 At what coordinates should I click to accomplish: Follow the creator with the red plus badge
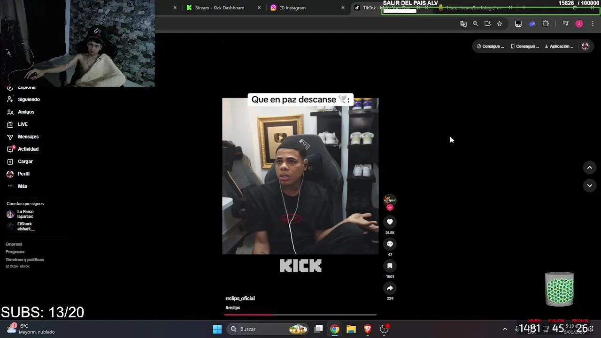pos(390,207)
